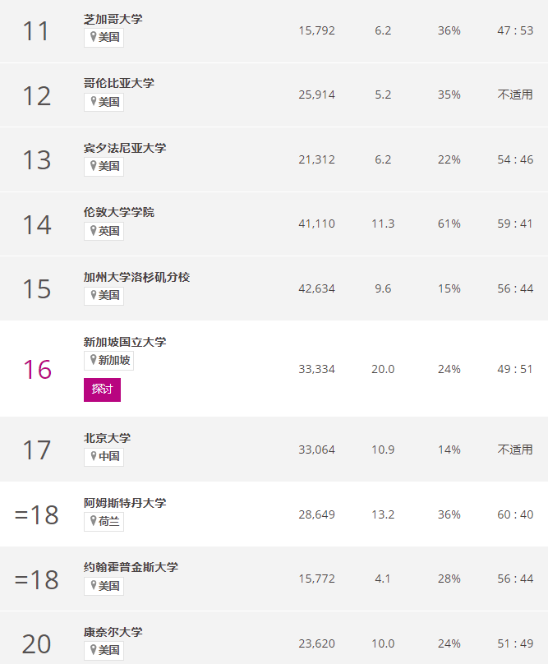
Task: Click the 哥伦比亚大学 name link
Action: (x=119, y=83)
